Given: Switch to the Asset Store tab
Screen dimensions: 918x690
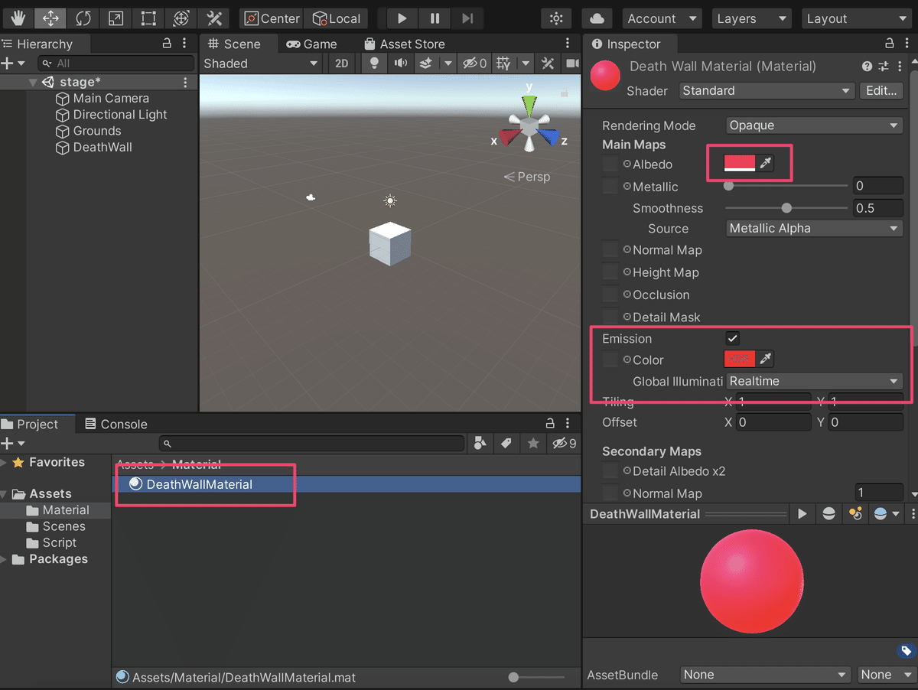Looking at the screenshot, I should click(405, 44).
